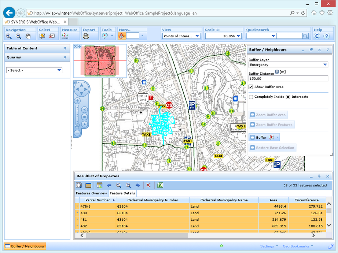The height and width of the screenshot is (253, 338).
Task: Expand the Scale dropdown showing 18,056
Action: (x=239, y=36)
